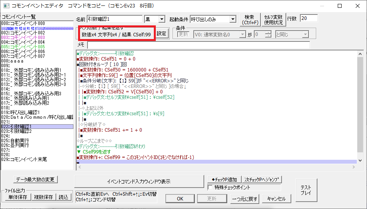Image resolution: width=367 pixels, height=209 pixels.
Task: Select line CSelf51 += 1 + 0
Action: pyautogui.click(x=111, y=130)
